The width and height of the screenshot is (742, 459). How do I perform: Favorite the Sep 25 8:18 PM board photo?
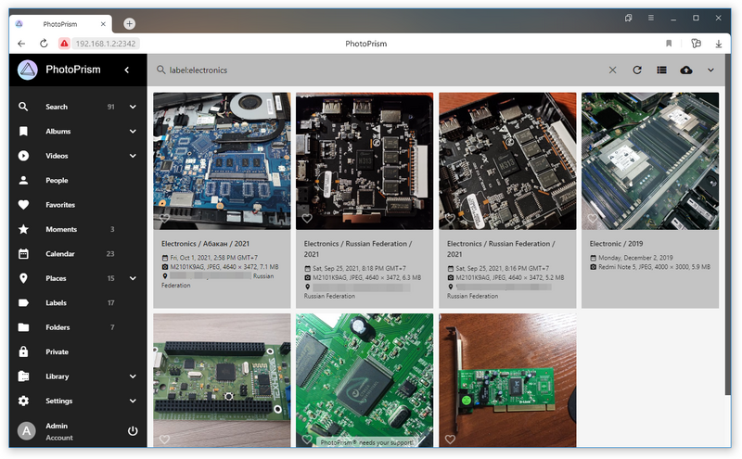307,218
